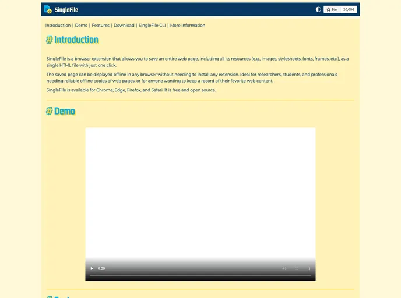
Task: Open the More information nav link
Action: [188, 25]
